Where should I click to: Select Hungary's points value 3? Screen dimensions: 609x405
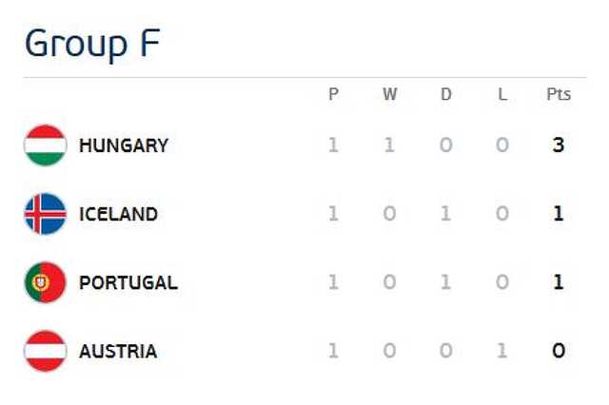click(559, 145)
